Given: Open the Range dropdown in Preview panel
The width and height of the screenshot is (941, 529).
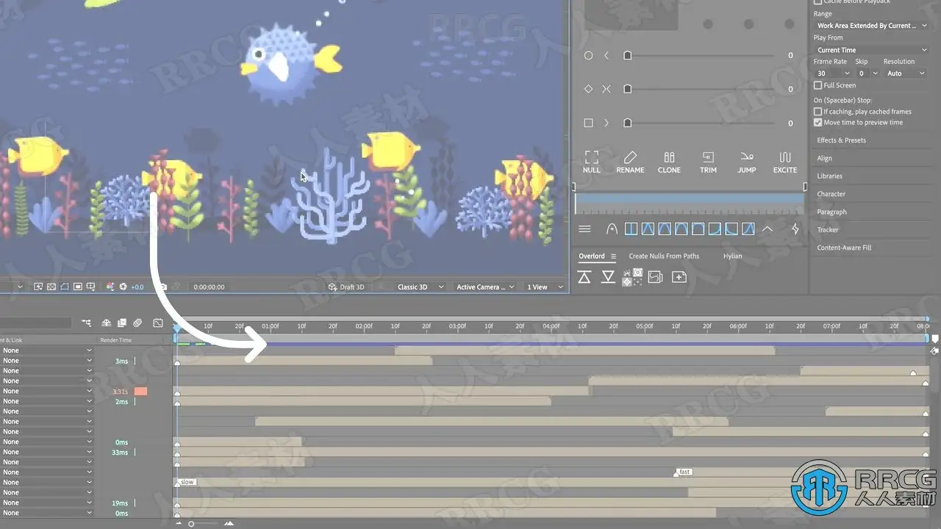Looking at the screenshot, I should pyautogui.click(x=872, y=26).
